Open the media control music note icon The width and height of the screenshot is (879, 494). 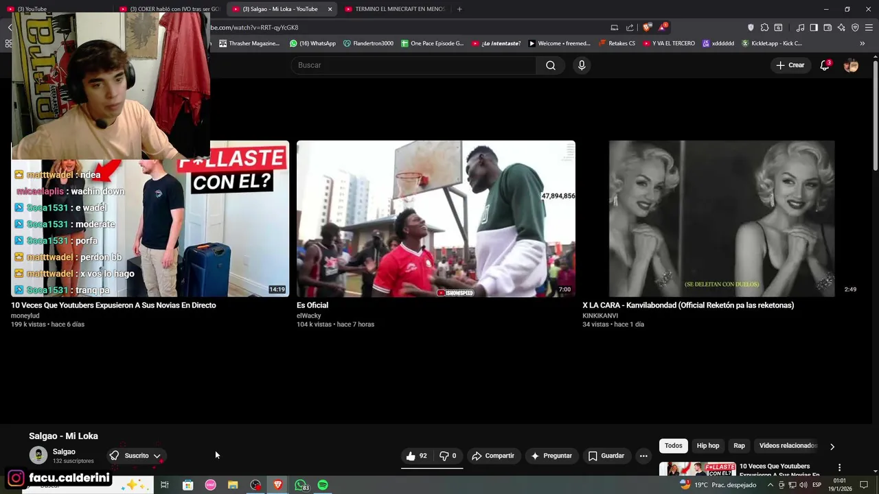click(x=800, y=27)
